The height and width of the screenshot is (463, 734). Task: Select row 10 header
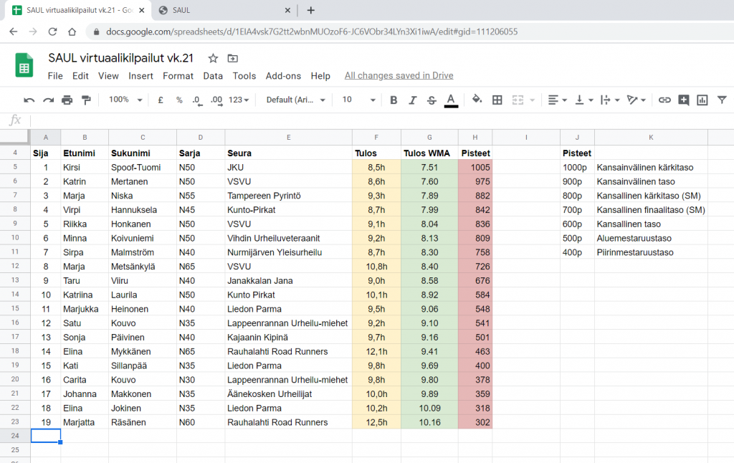(x=15, y=238)
